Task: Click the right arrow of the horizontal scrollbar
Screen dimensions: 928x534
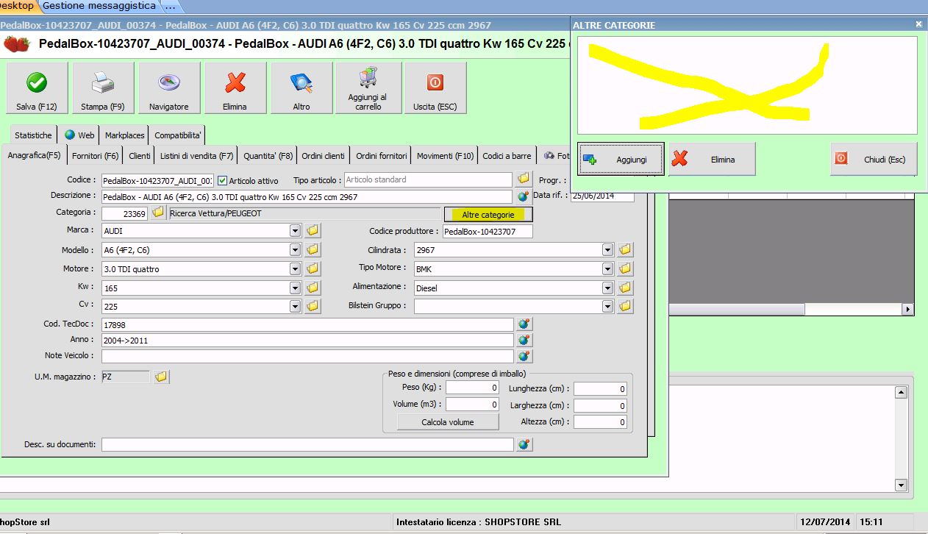Action: pos(908,310)
